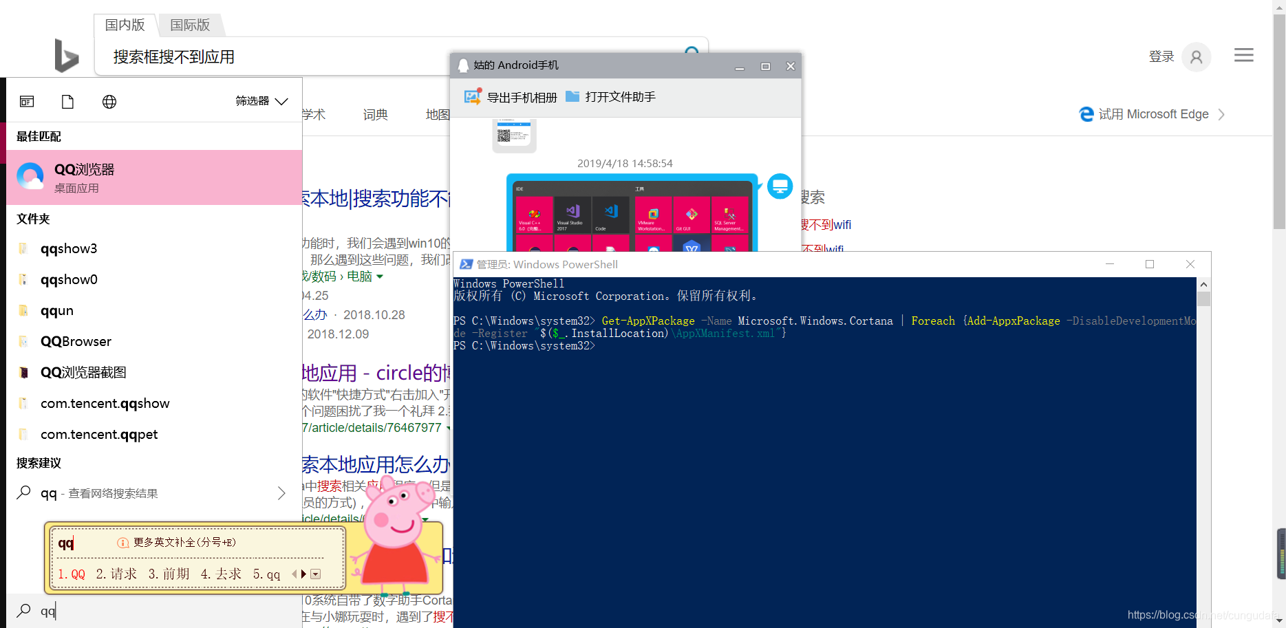Screen dimensions: 1286x628
Task: Select the documents filter icon in search panel
Action: (67, 102)
